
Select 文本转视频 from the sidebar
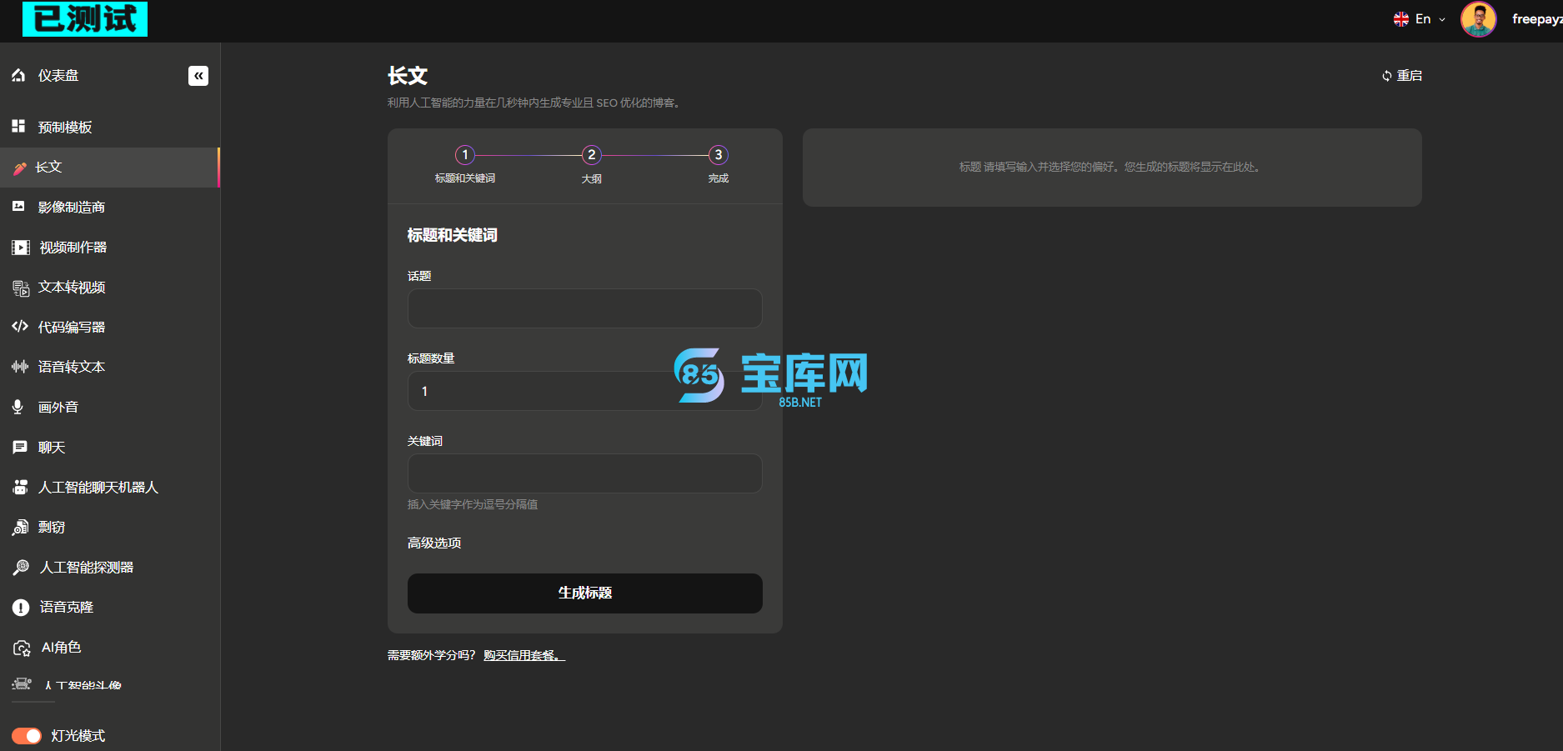(x=72, y=288)
